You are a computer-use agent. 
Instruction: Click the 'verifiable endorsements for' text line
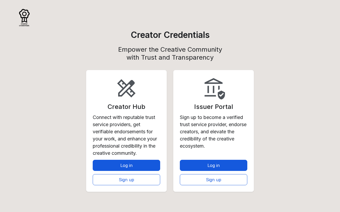[123, 132]
